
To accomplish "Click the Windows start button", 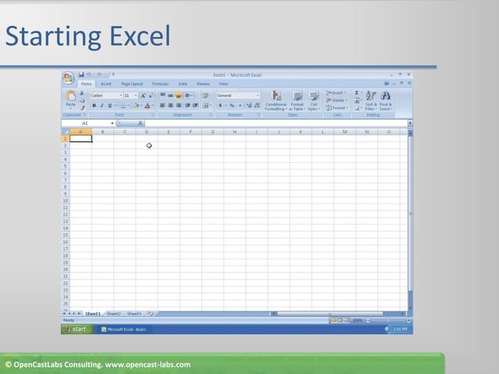I will coord(77,329).
